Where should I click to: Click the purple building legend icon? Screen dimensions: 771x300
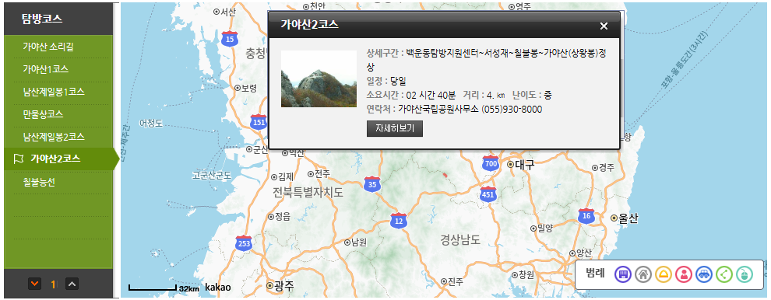(x=623, y=274)
